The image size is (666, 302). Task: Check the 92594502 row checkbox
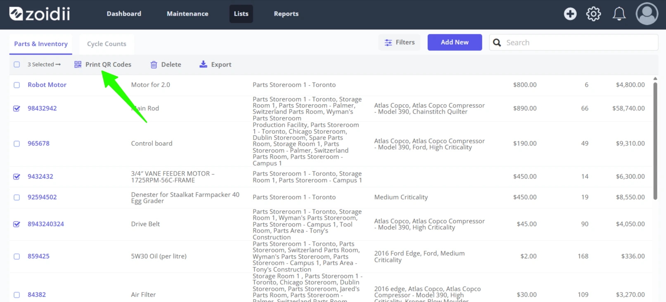click(x=17, y=197)
